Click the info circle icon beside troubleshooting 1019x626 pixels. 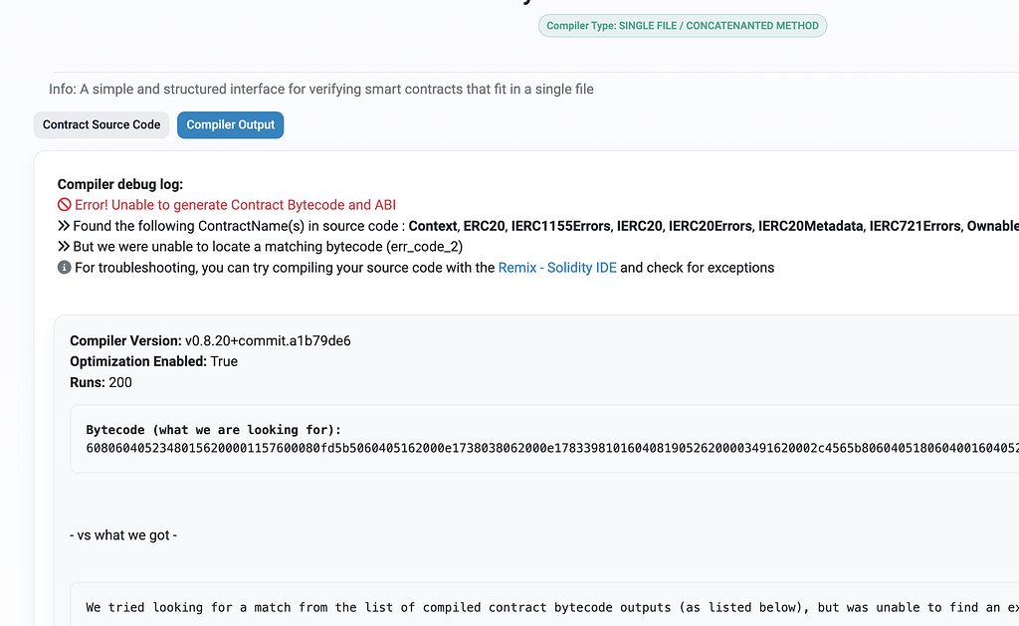(65, 268)
